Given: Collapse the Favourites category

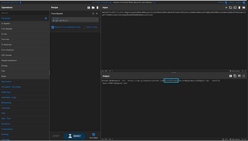Looking at the screenshot, I should (25, 18).
